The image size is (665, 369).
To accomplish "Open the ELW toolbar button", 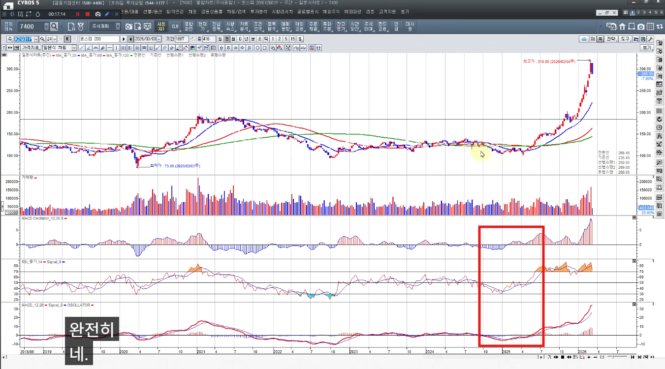I will 175,26.
